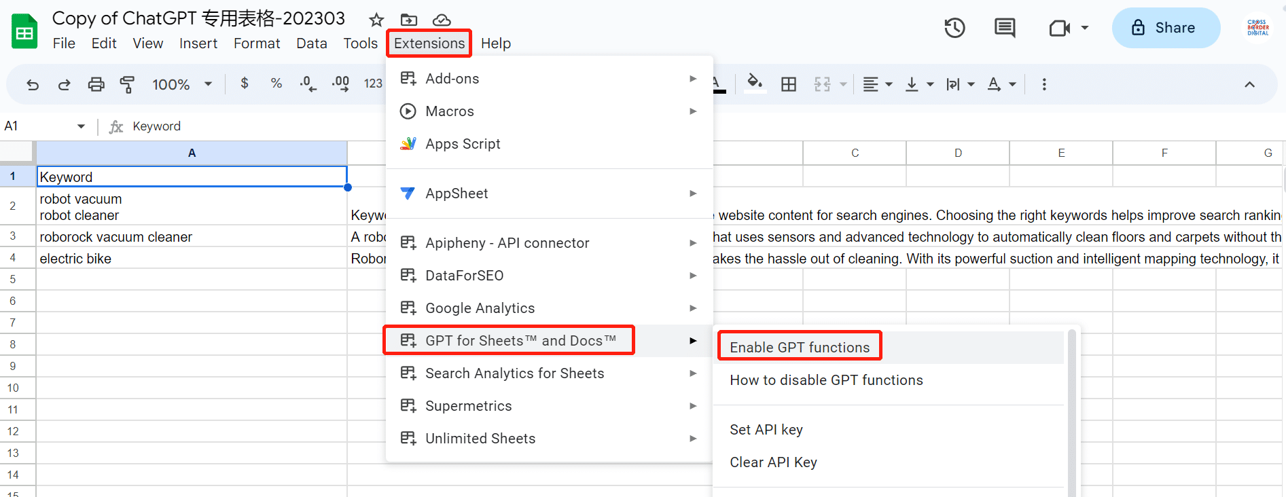Click the Share button

1165,28
